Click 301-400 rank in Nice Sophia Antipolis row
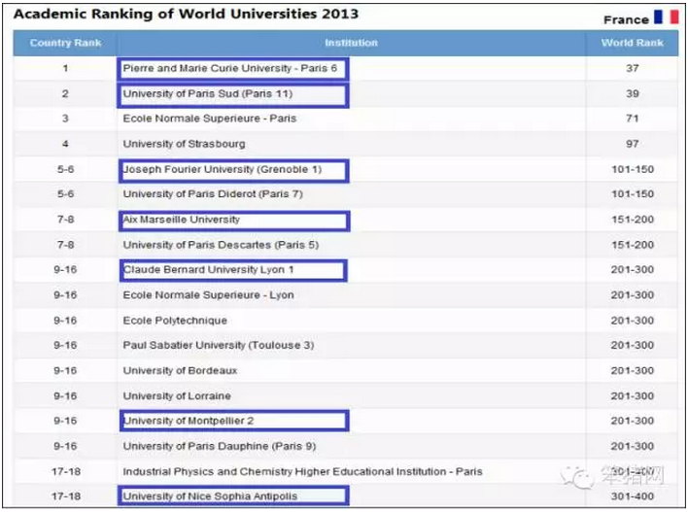The width and height of the screenshot is (688, 512). click(x=633, y=496)
